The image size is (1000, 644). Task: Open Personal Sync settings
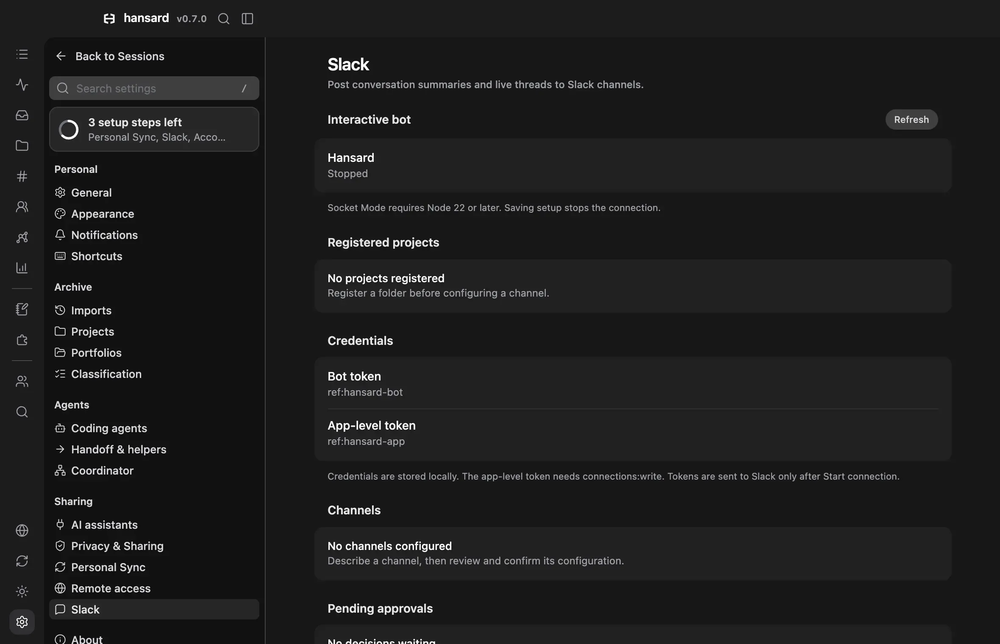tap(154, 567)
